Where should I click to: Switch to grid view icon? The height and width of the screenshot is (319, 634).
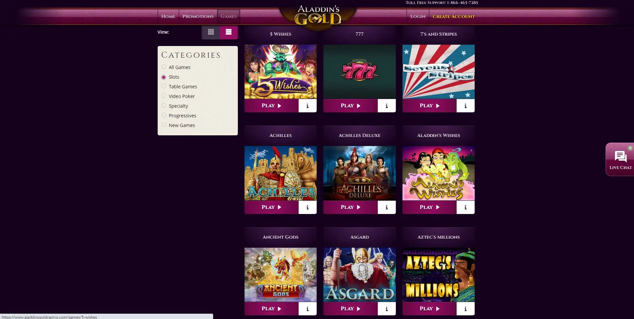pyautogui.click(x=211, y=32)
